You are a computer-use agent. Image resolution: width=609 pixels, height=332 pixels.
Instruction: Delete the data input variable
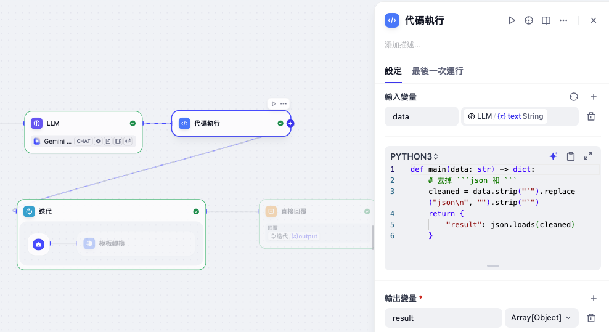(591, 116)
